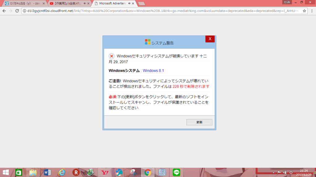The height and width of the screenshot is (177, 316).
Task: Open LINE from the taskbar
Action: [x=176, y=172]
